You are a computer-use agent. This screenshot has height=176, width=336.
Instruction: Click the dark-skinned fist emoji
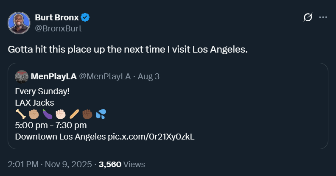pyautogui.click(x=88, y=114)
